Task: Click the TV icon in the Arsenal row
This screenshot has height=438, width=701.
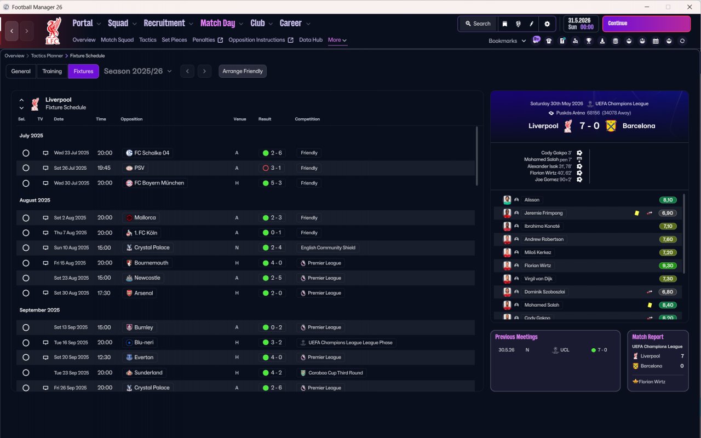Action: pyautogui.click(x=46, y=293)
